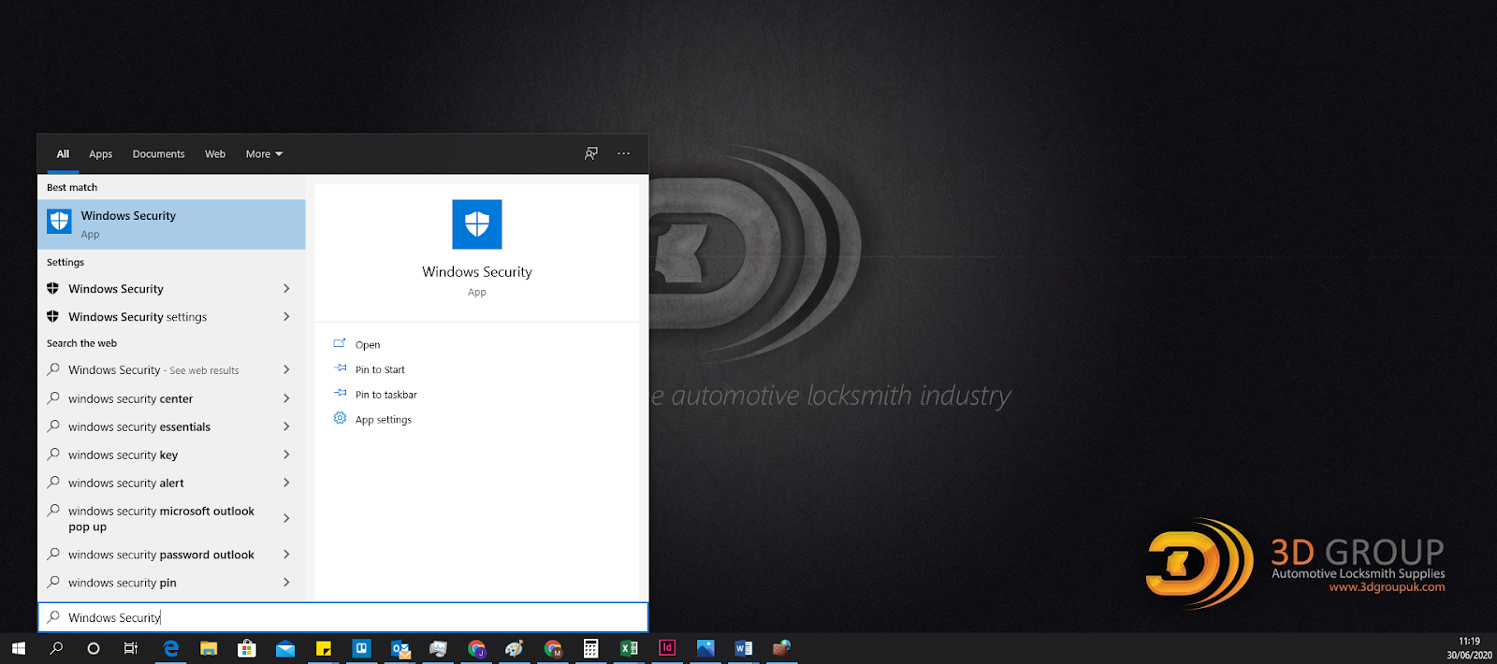Switch to the Apps search tab

tap(100, 154)
